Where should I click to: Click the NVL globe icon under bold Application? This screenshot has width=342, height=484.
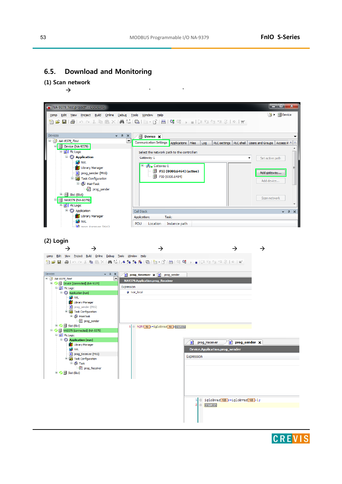(x=77, y=162)
